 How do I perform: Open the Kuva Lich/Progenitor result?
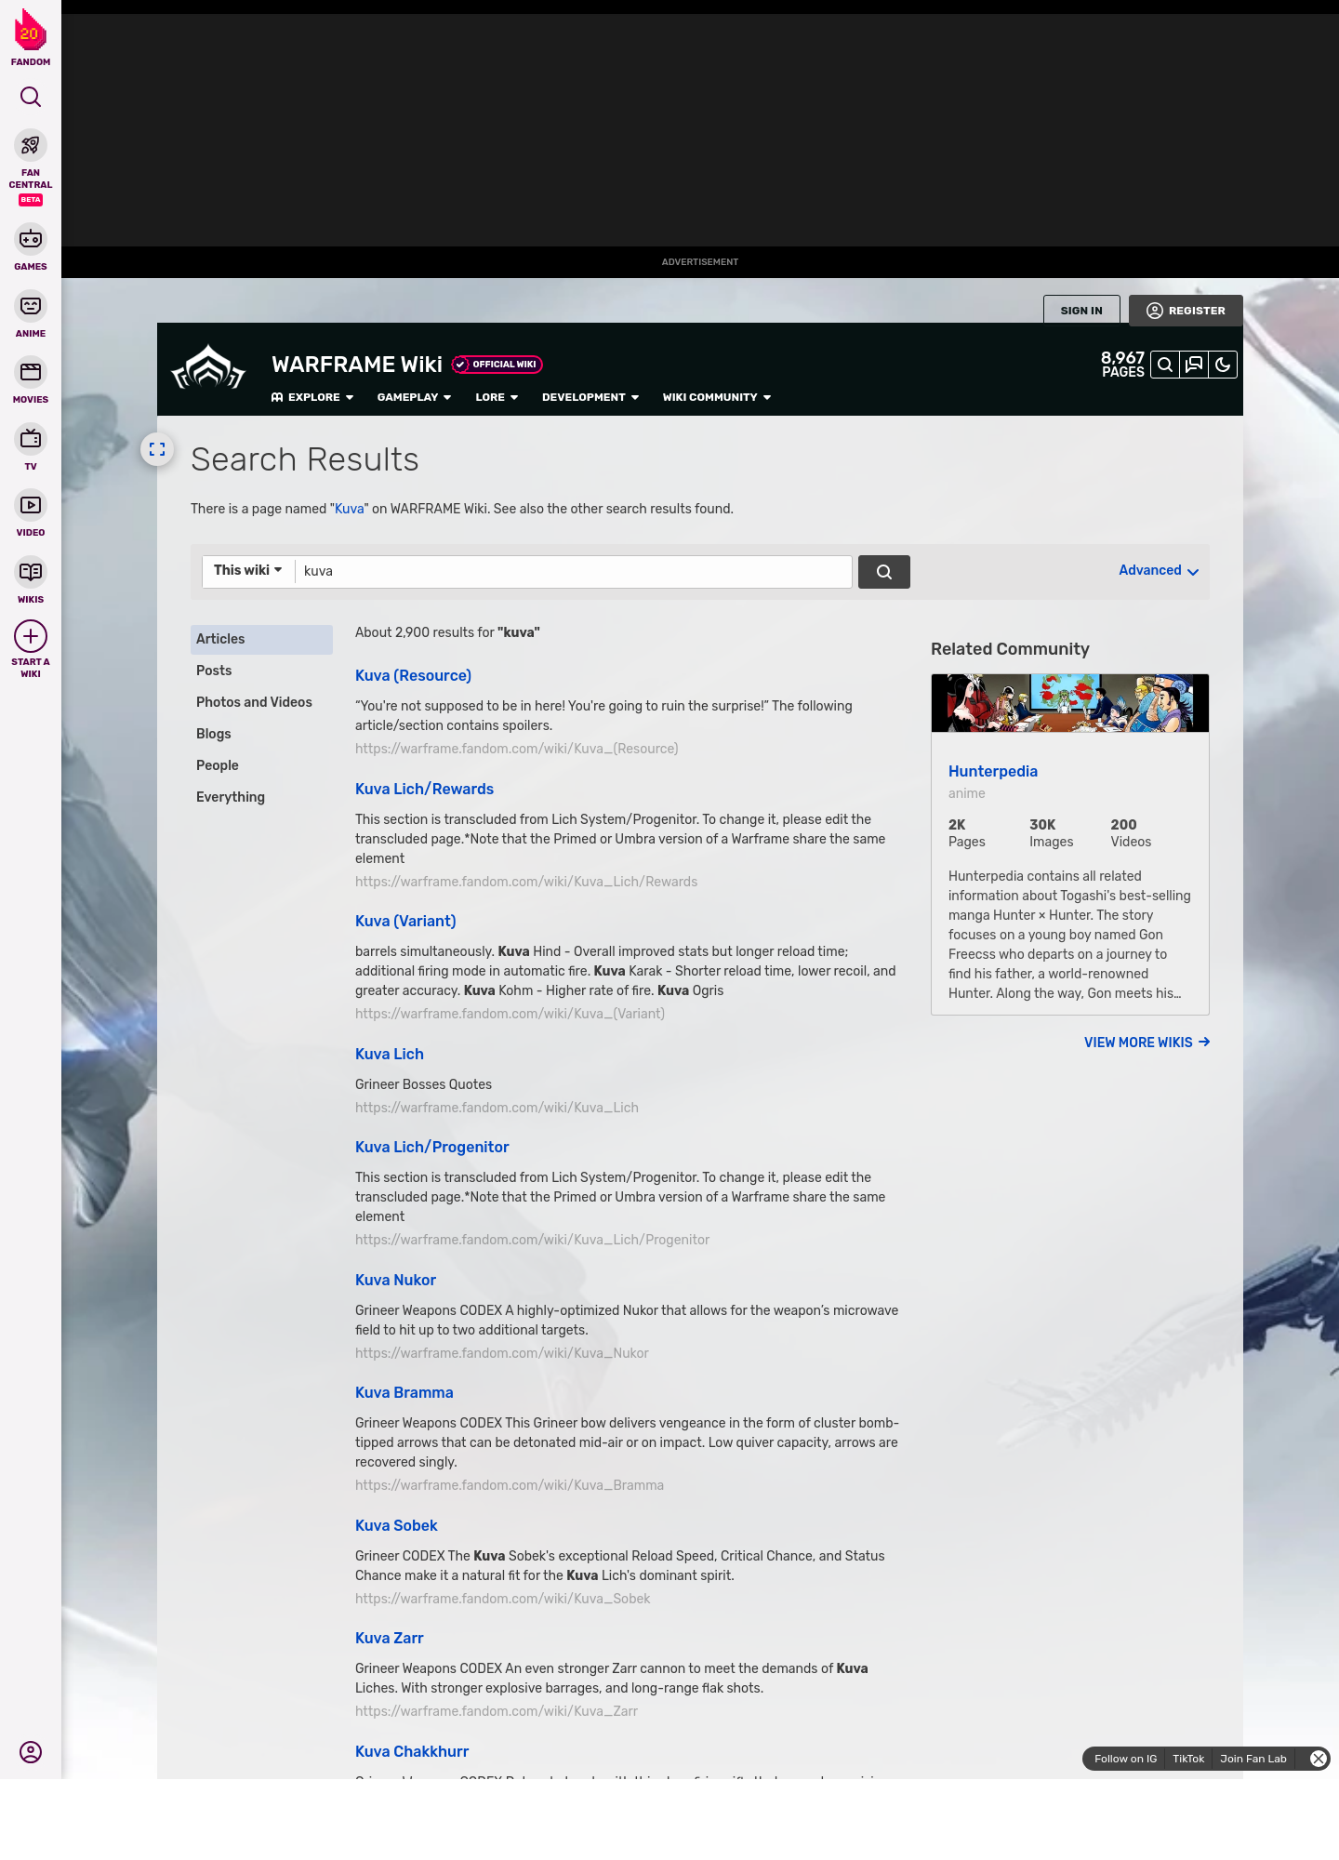432,1147
